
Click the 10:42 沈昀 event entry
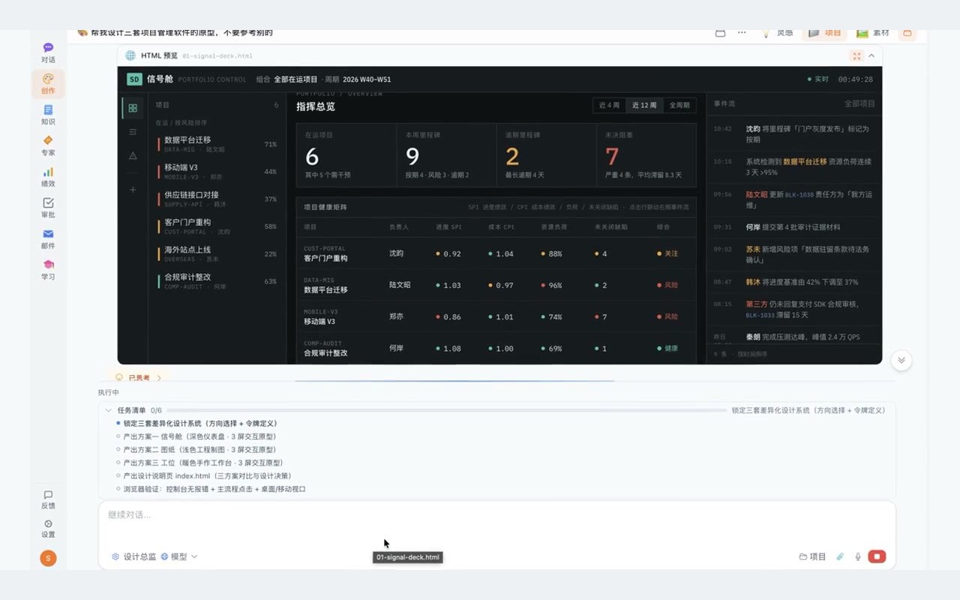[x=794, y=134]
